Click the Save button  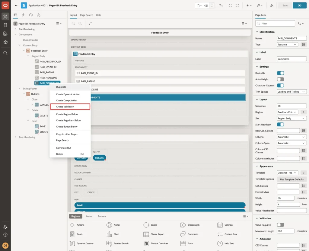pos(285,5)
